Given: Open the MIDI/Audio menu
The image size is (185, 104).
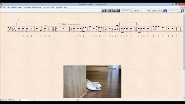Looking at the screenshot, I should (x=37, y=7).
